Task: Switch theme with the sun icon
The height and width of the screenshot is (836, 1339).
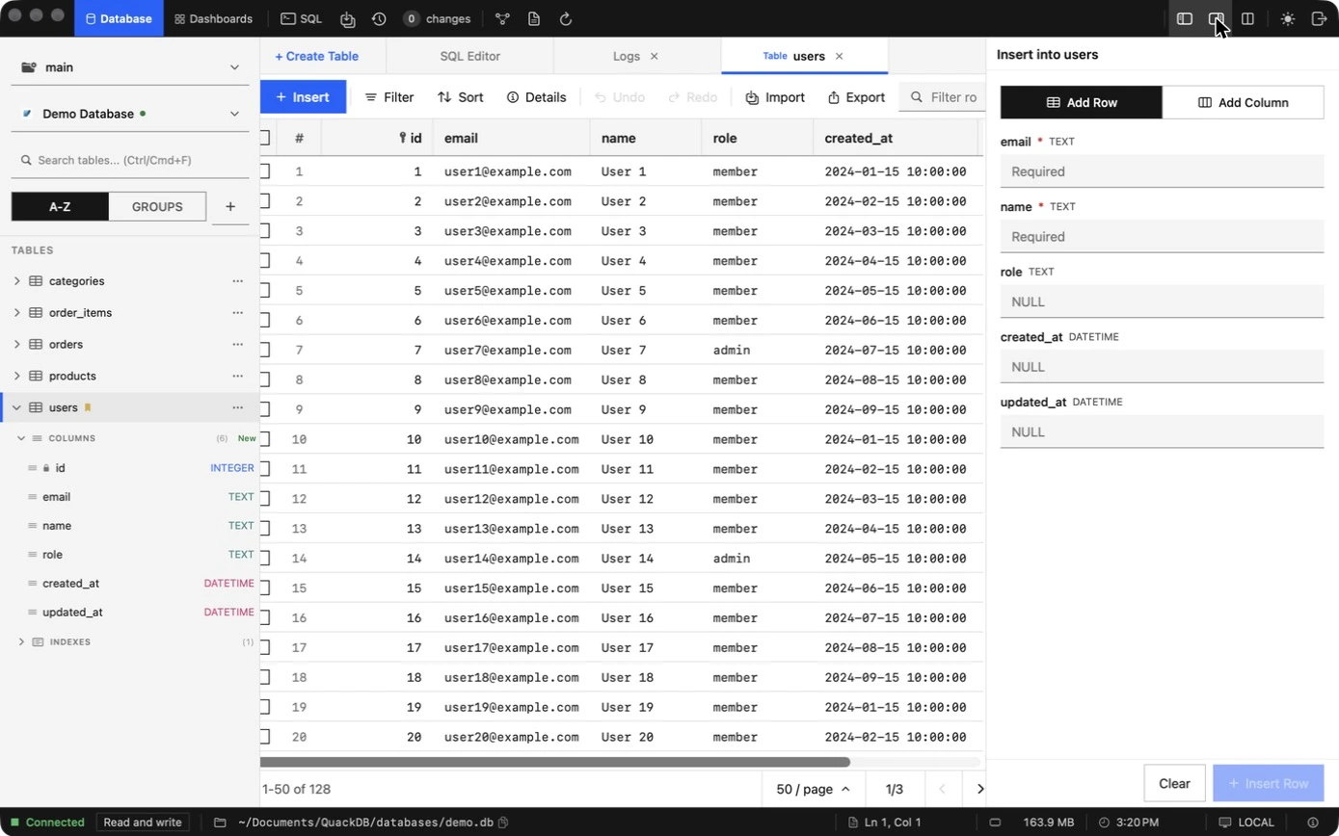Action: (1288, 18)
